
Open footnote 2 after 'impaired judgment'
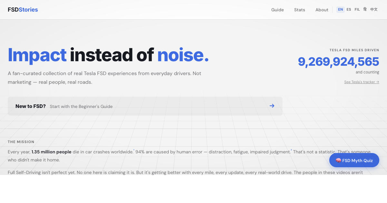pos(291,150)
